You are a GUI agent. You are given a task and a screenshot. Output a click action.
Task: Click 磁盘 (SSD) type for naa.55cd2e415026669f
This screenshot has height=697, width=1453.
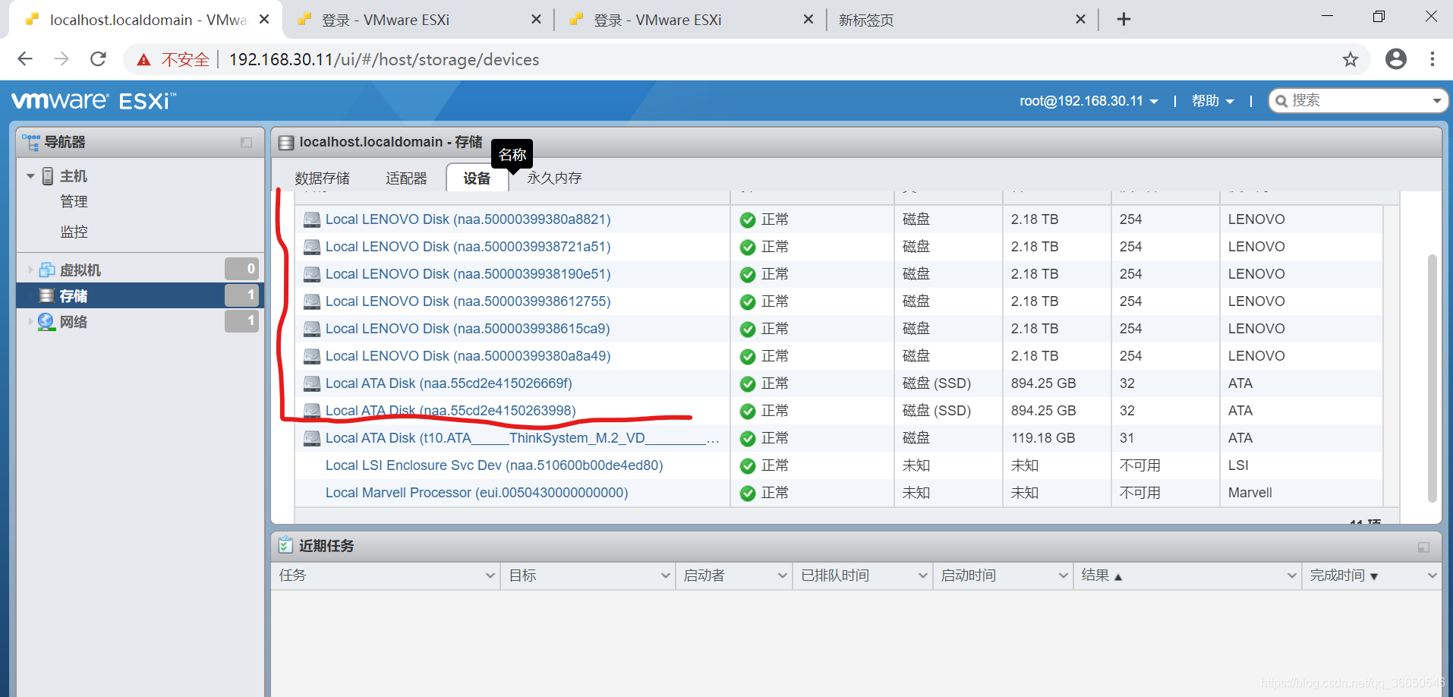[937, 383]
